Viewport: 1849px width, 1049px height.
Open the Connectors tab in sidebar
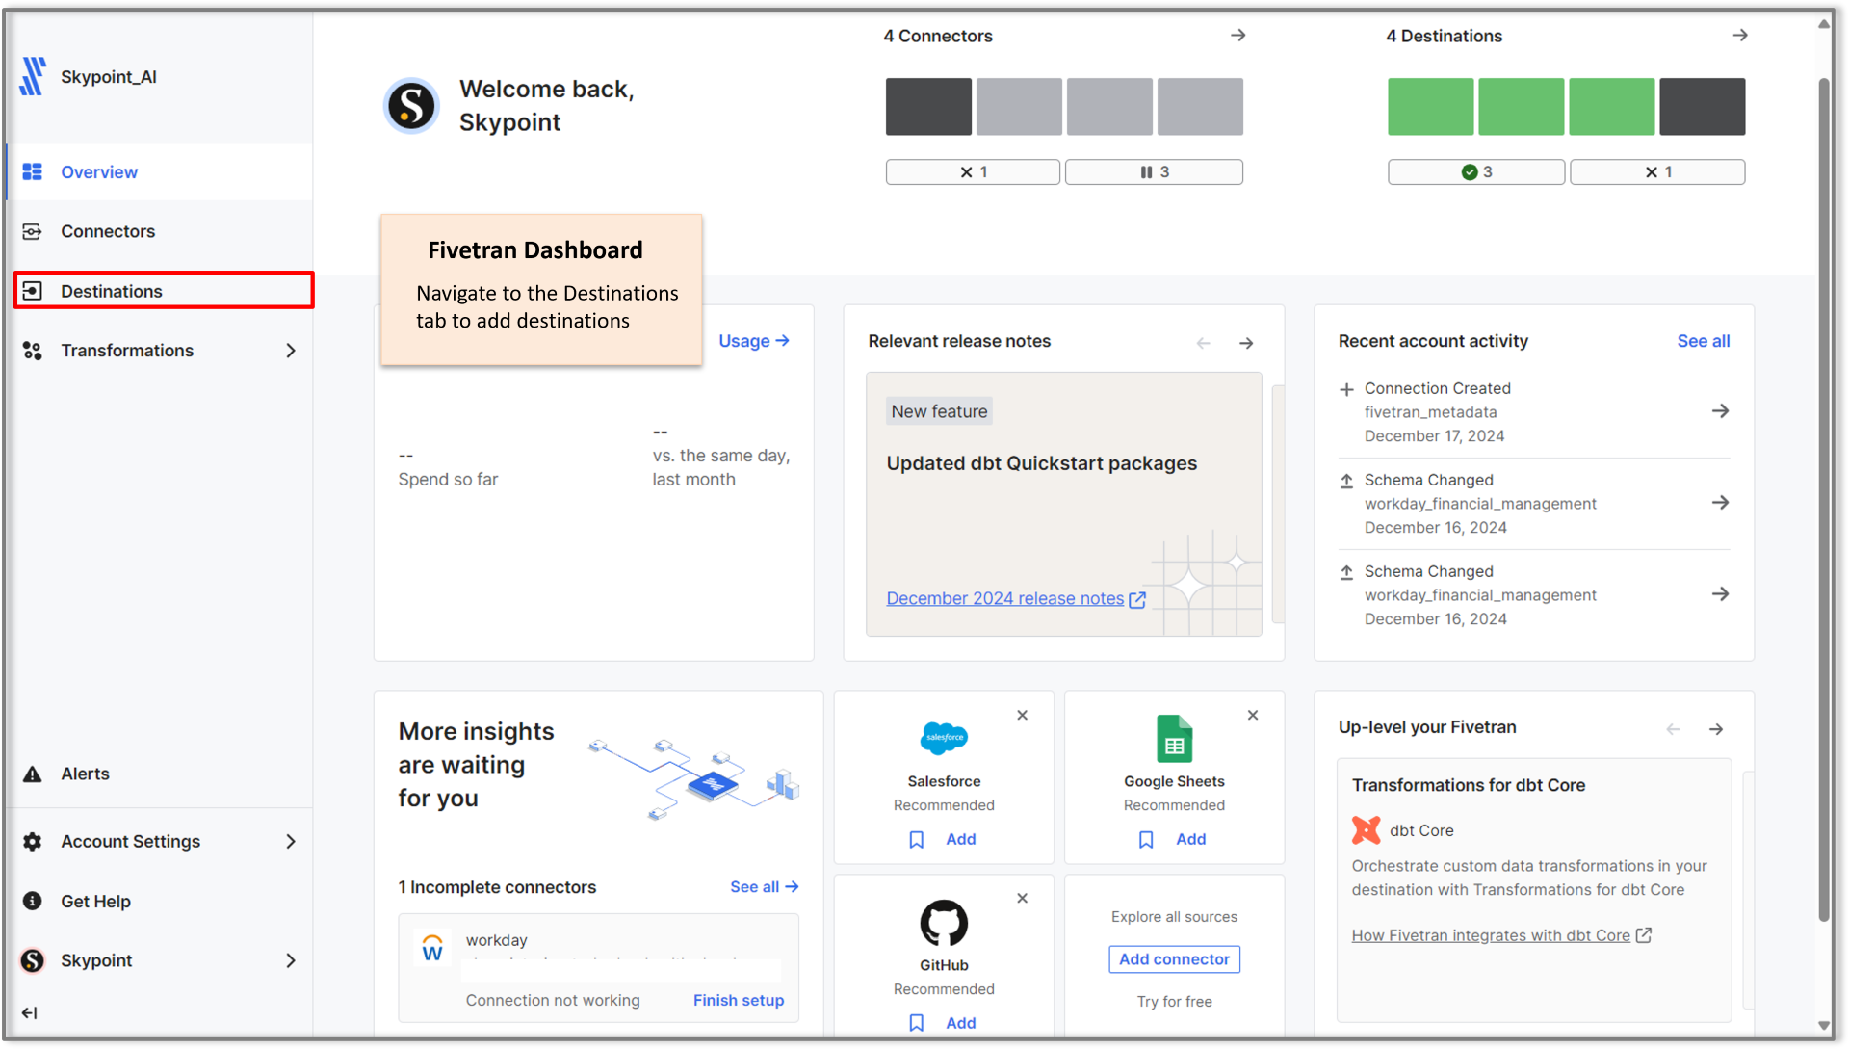pyautogui.click(x=108, y=231)
